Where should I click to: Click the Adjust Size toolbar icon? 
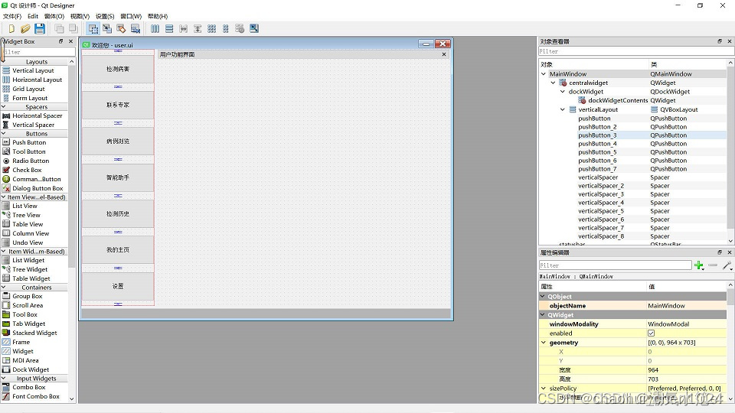[254, 28]
